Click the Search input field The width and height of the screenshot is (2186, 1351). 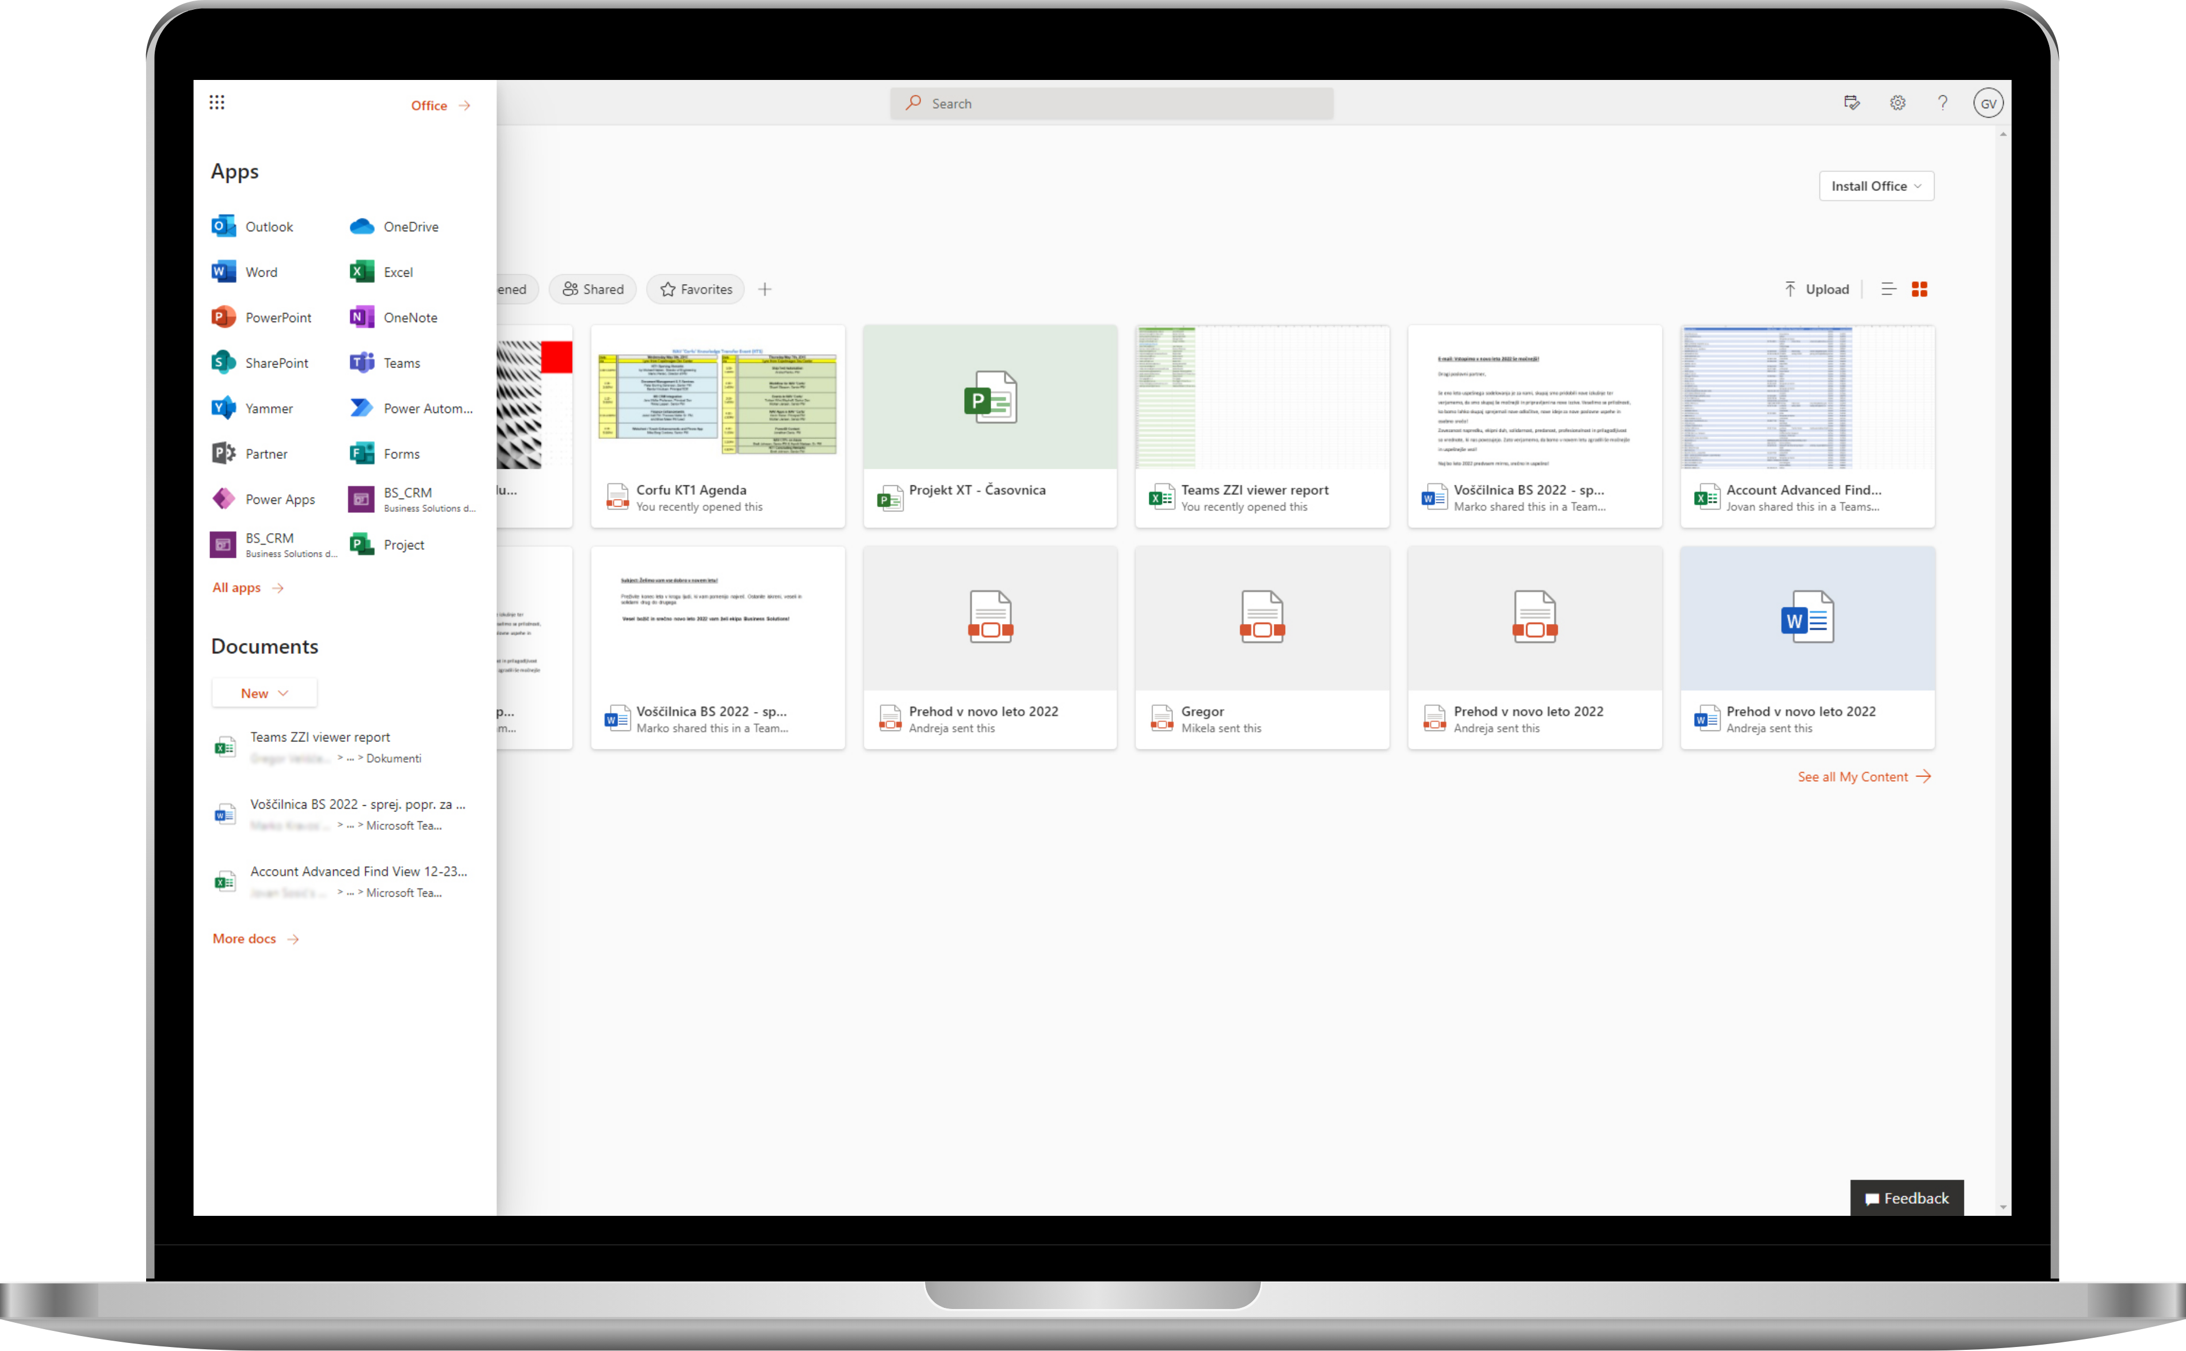coord(1093,102)
